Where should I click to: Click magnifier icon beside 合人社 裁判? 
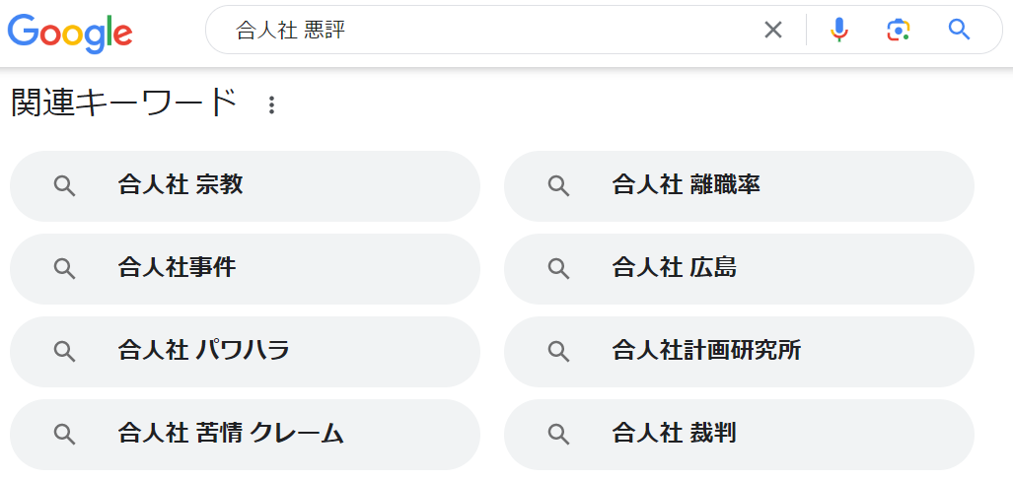tap(558, 435)
